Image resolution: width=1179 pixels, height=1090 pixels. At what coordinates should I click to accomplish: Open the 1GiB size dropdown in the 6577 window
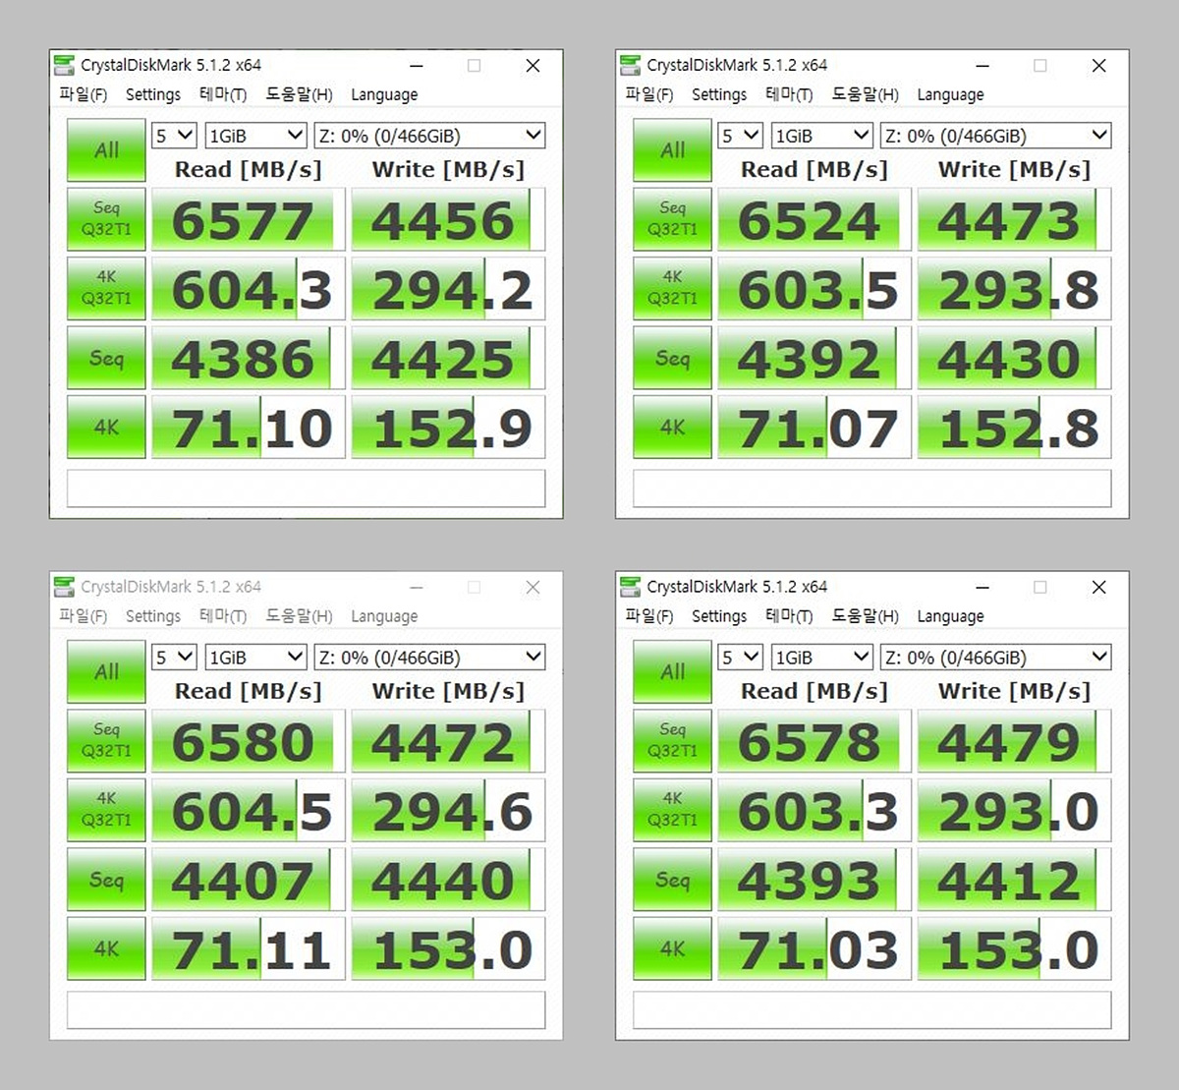[x=255, y=136]
